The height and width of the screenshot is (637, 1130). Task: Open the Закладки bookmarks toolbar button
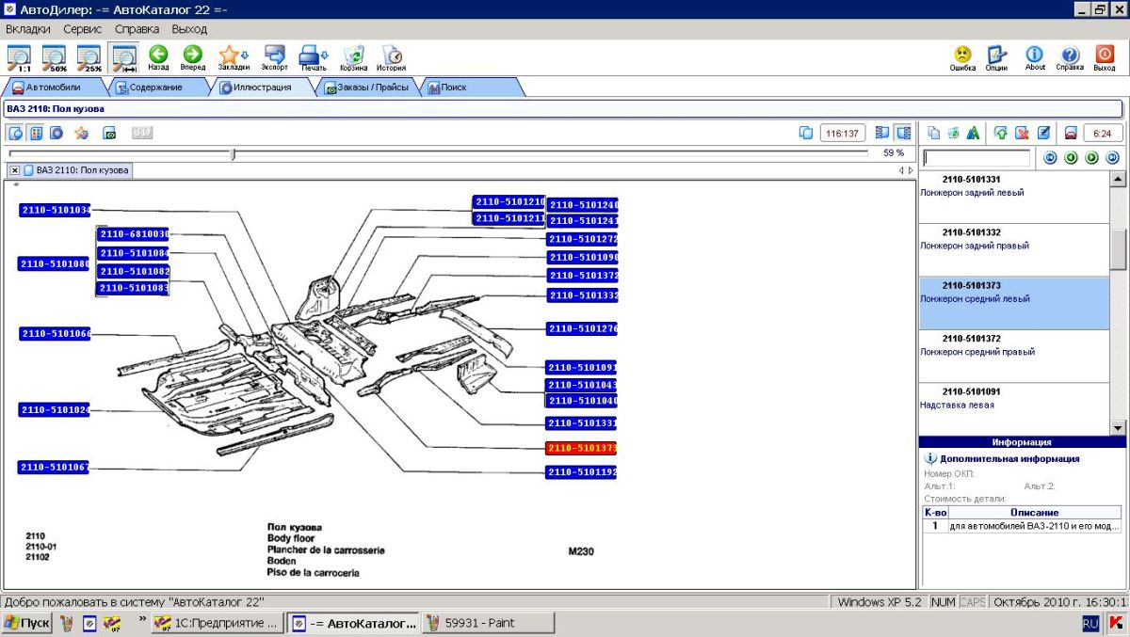point(234,58)
